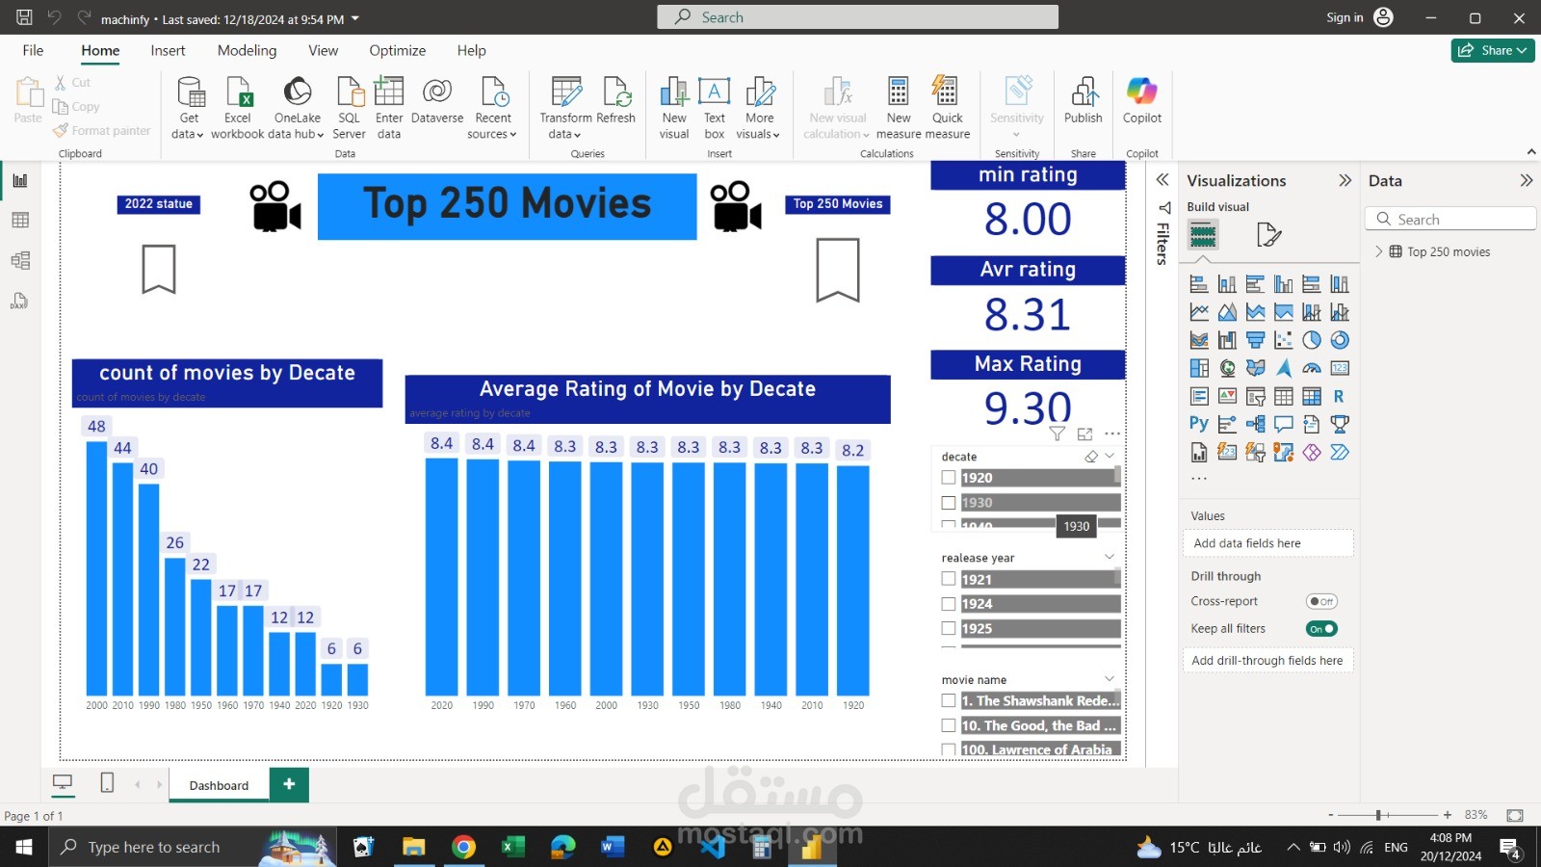The width and height of the screenshot is (1541, 867).
Task: Select the Build visual fields icon
Action: pyautogui.click(x=1203, y=235)
